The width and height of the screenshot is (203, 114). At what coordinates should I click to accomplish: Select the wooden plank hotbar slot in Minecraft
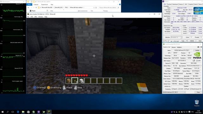[x=69, y=81]
